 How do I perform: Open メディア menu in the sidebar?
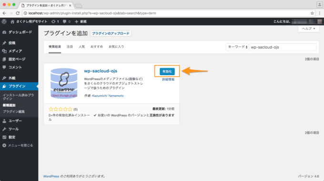(19, 51)
